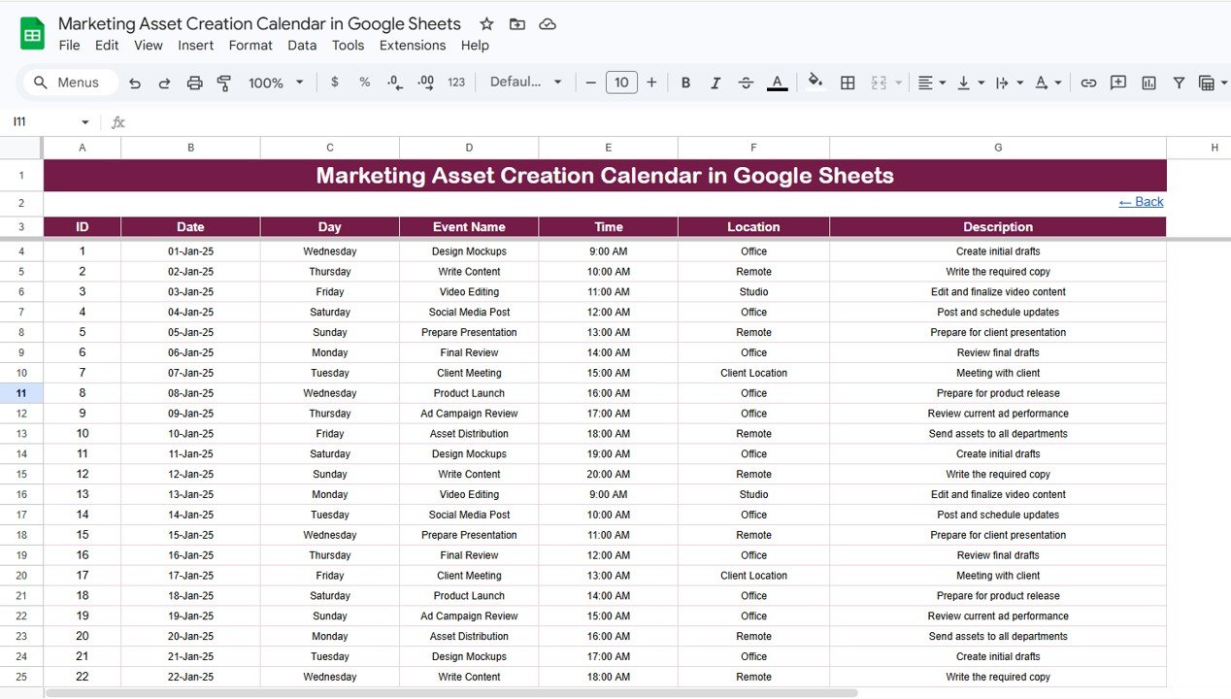Click the horizontal scrollbar at bottom
Screen dimensions: 1231x699
pos(451,693)
